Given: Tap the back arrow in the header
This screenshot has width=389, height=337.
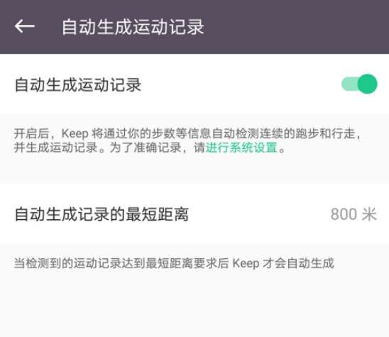Looking at the screenshot, I should [25, 26].
